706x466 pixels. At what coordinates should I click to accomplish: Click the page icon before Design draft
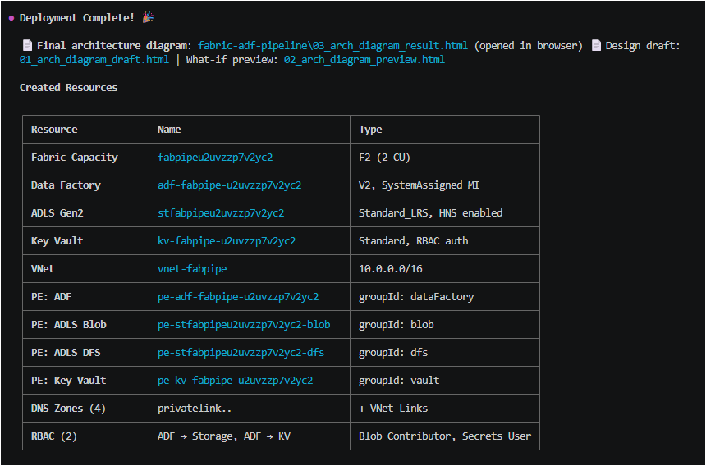point(595,46)
